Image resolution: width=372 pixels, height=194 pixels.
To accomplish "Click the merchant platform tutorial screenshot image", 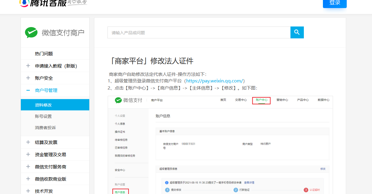I will (220, 145).
